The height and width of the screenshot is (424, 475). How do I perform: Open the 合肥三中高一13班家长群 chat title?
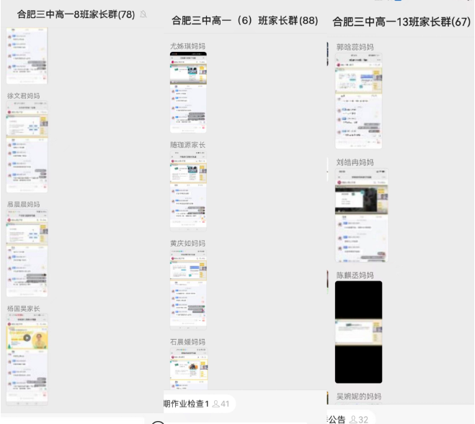401,22
